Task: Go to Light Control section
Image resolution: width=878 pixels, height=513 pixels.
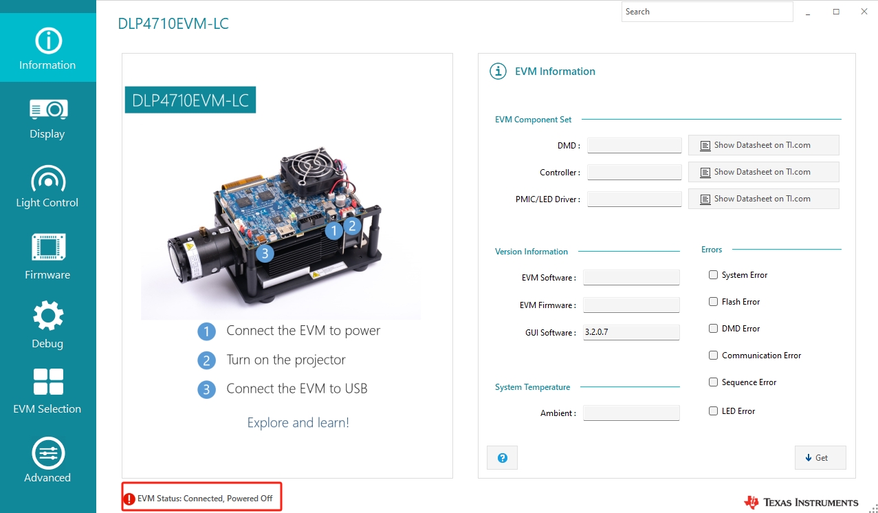Action: coord(47,186)
